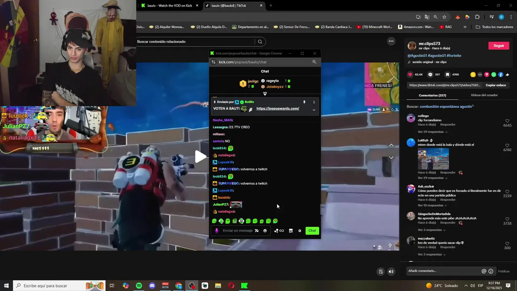The image size is (517, 291).
Task: Click the Seguir follow button
Action: 499,46
